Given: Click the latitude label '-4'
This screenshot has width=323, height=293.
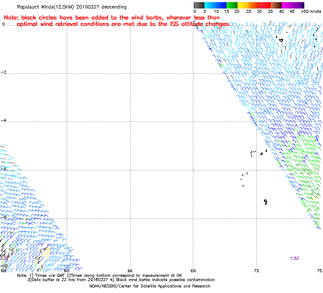Looking at the screenshot, I should pyautogui.click(x=3, y=121).
